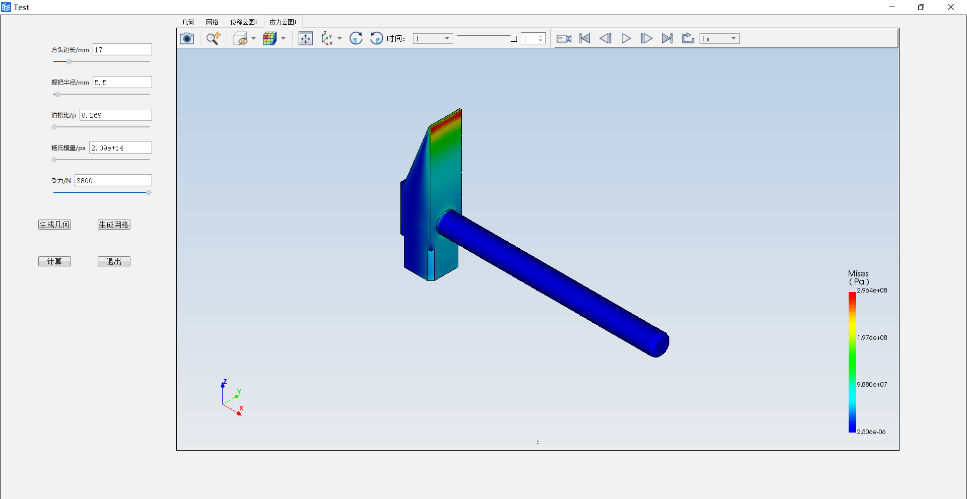Click the export animation icon
The width and height of the screenshot is (967, 499).
click(x=688, y=38)
